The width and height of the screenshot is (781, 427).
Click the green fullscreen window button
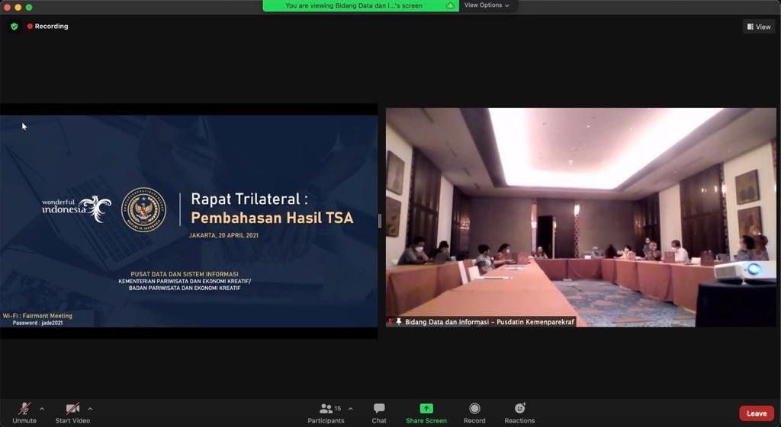point(29,7)
